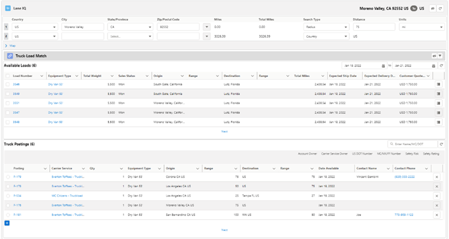Click the Enter Name/MC/DOT search box
The image size is (449, 239).
(x=412, y=144)
